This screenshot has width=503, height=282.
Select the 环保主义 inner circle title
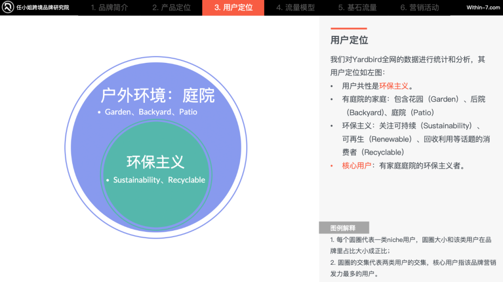pos(156,162)
